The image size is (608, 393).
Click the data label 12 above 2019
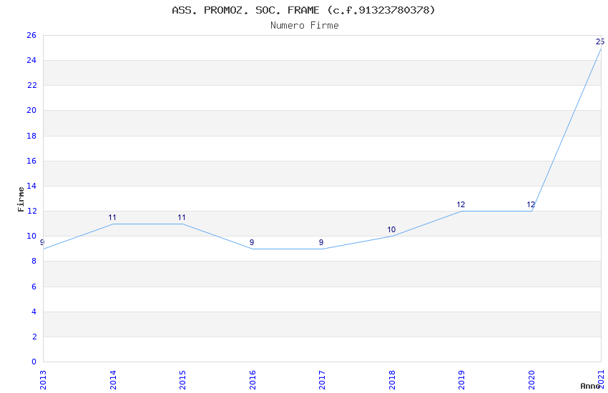461,204
